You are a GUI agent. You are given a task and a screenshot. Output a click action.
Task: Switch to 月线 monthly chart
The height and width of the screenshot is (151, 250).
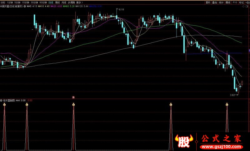(64, 2)
